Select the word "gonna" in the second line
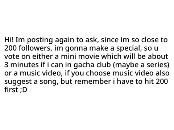 coord(76,49)
